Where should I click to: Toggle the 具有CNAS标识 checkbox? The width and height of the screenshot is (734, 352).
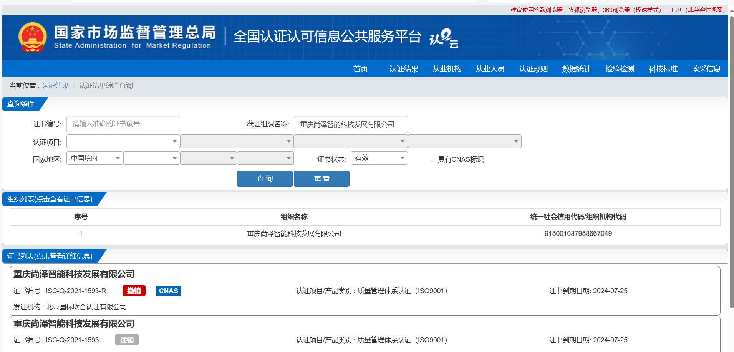(x=434, y=158)
